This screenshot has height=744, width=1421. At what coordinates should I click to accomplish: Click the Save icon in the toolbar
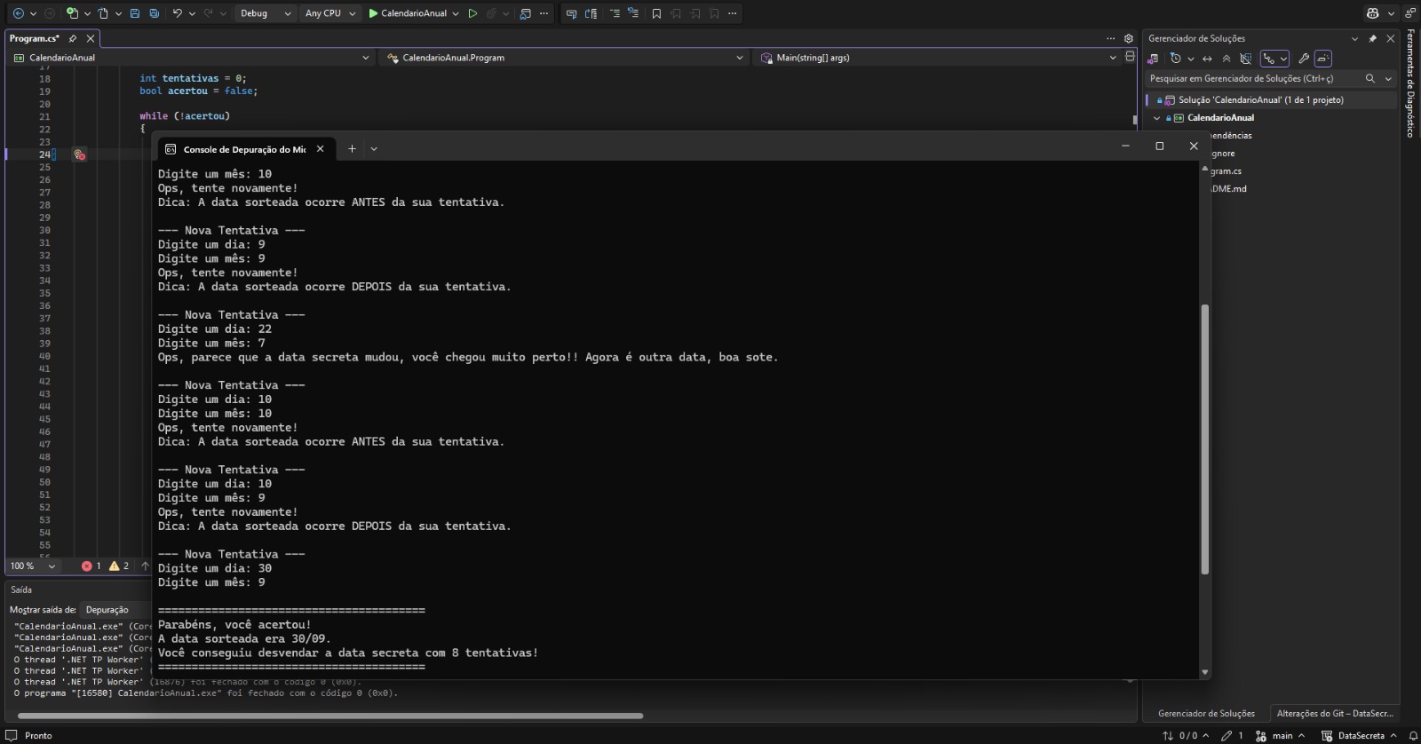click(x=135, y=13)
